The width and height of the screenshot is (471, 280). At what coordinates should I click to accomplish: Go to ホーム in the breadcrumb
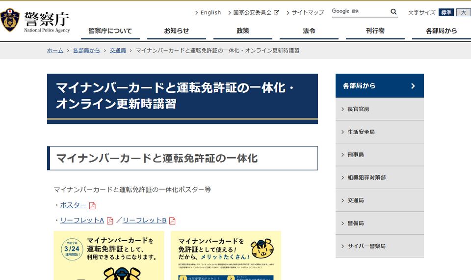55,51
